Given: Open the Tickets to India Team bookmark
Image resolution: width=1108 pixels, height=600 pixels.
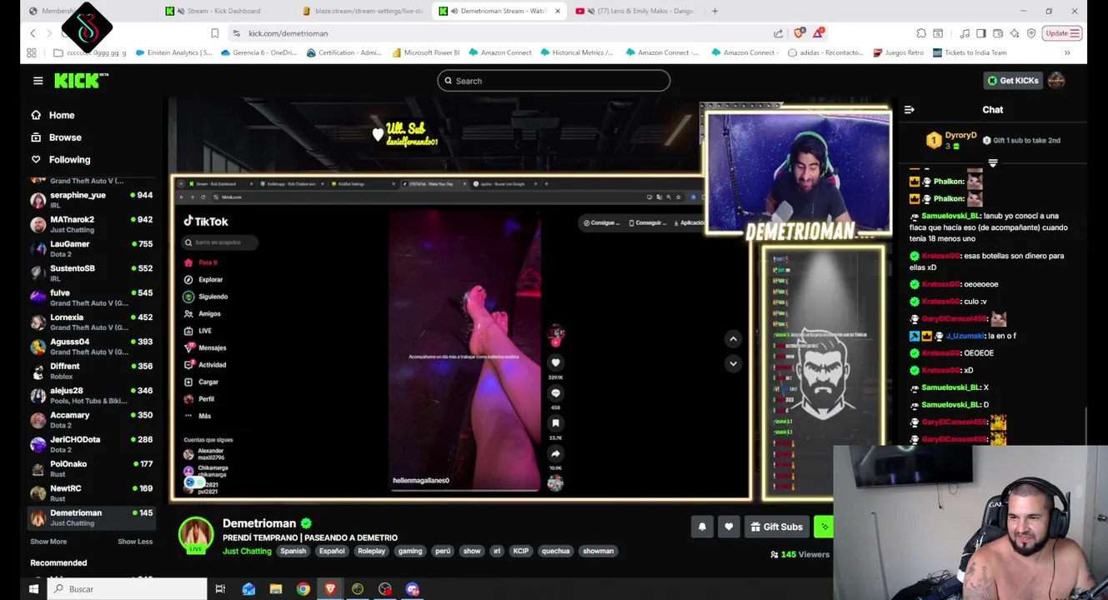Looking at the screenshot, I should point(970,52).
